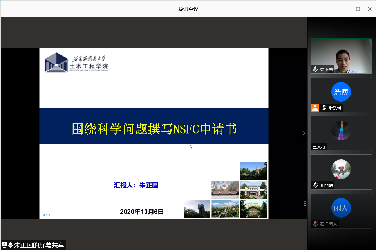This screenshot has height=250, width=376.
Task: Click the tower avatar of 三人行
Action: pos(341,130)
